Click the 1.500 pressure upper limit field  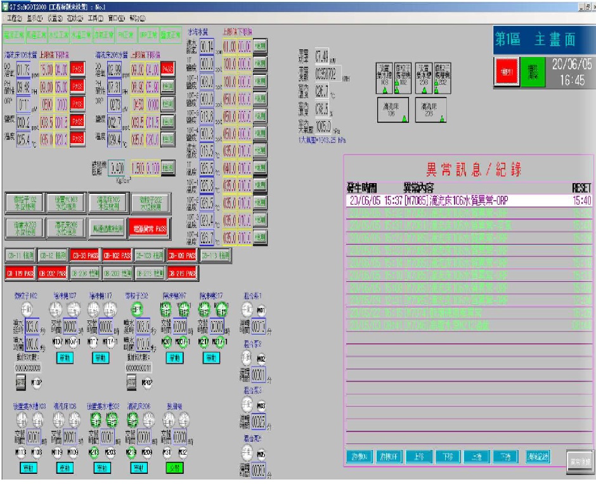[138, 168]
